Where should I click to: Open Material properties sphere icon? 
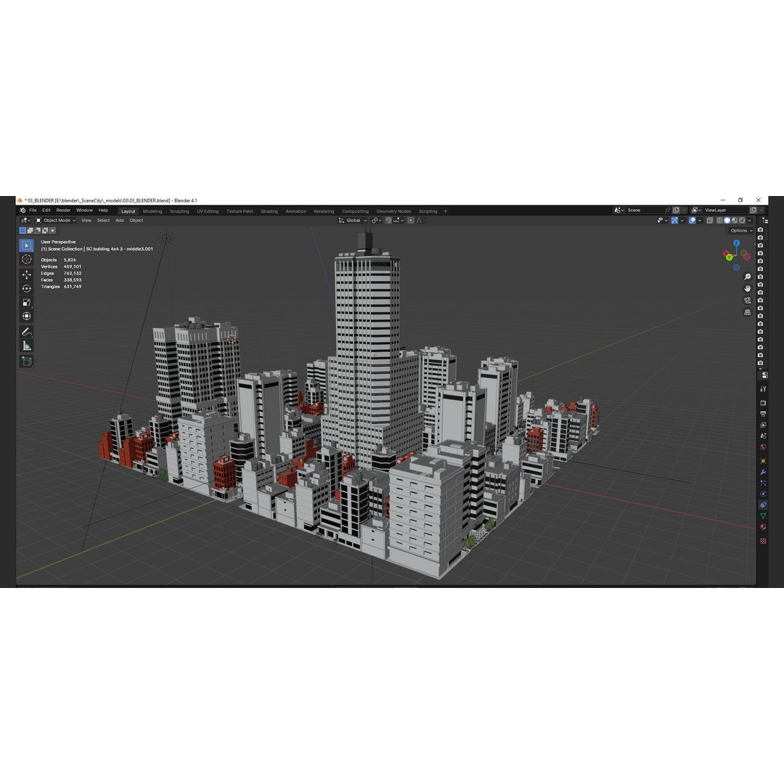763,526
